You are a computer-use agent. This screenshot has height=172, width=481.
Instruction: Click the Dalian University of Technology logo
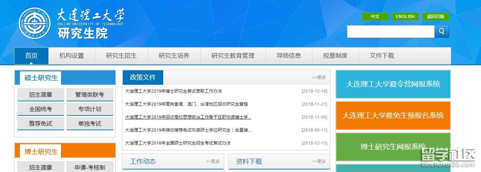[x=35, y=24]
